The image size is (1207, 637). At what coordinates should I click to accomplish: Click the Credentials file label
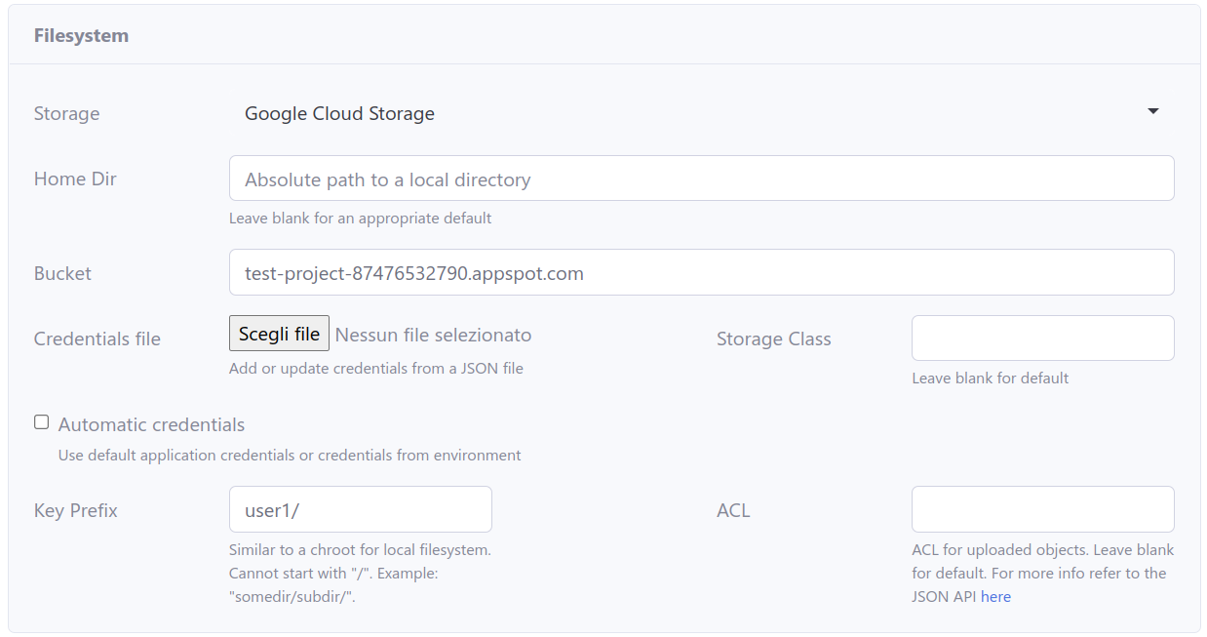click(97, 338)
